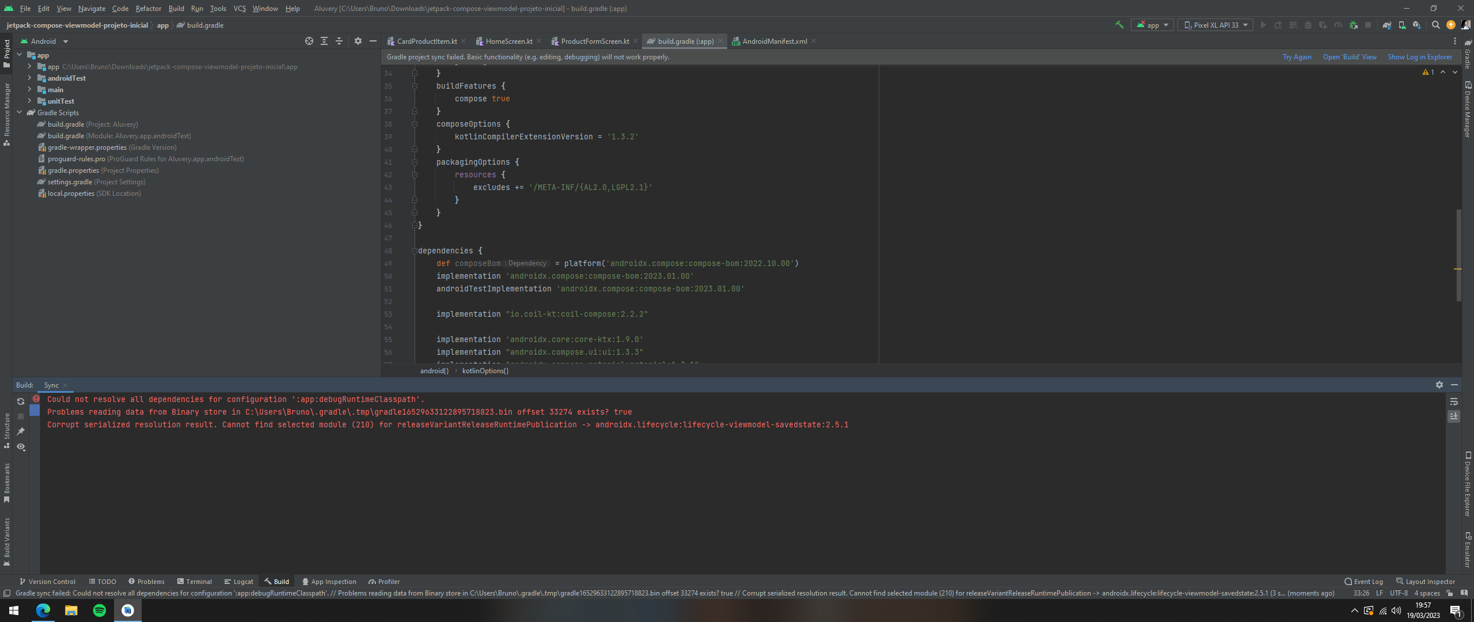This screenshot has width=1474, height=622.
Task: Open the Pixel XL API 33 device dropdown
Action: click(x=1215, y=25)
